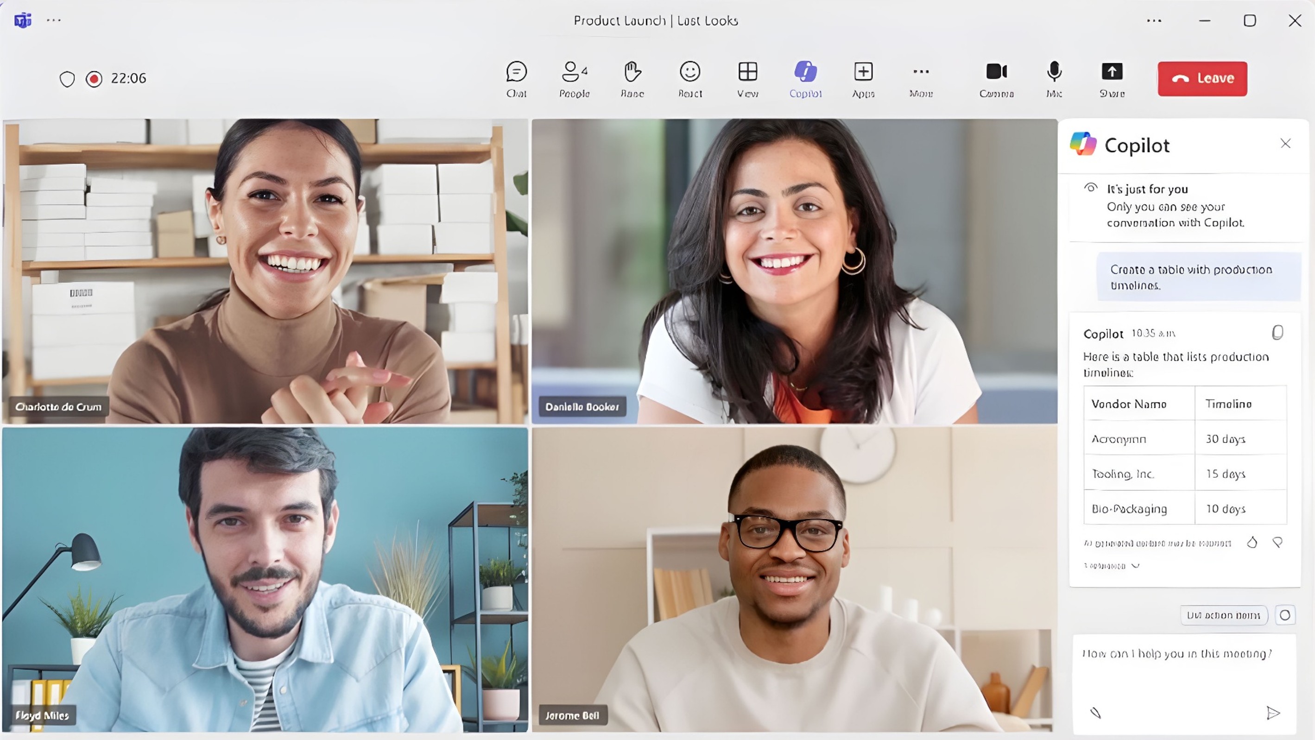
Task: Open the meeting Chat panel
Action: pos(516,78)
